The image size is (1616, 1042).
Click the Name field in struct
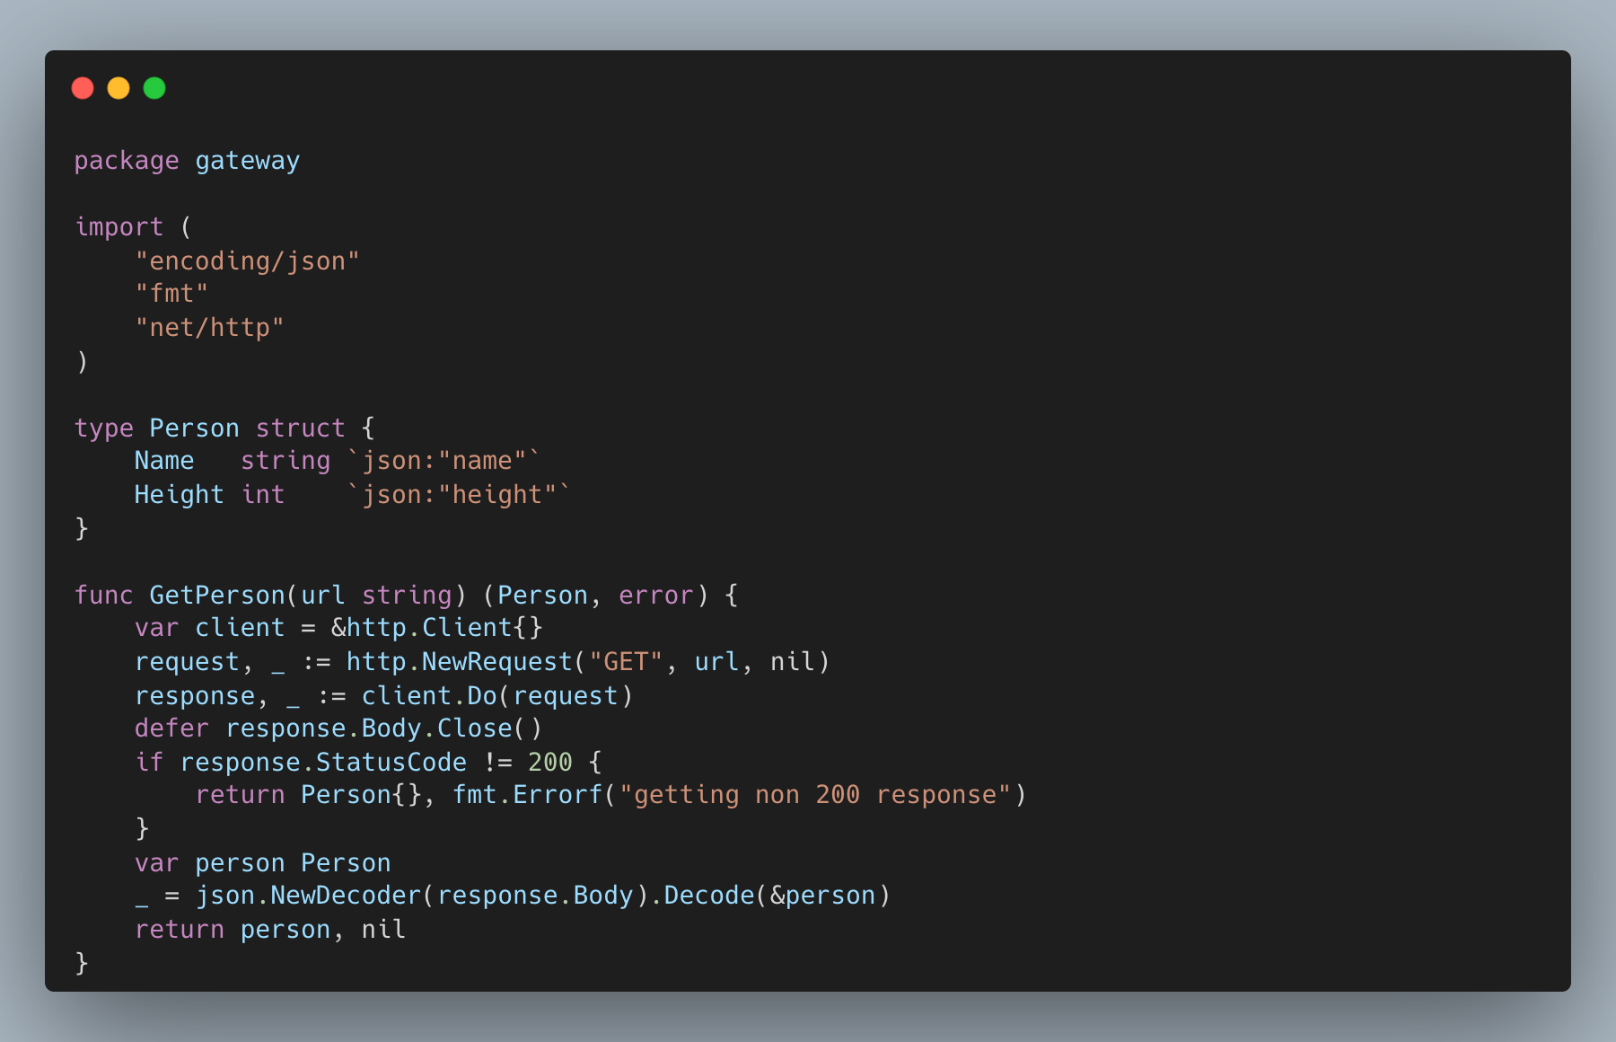pyautogui.click(x=164, y=461)
